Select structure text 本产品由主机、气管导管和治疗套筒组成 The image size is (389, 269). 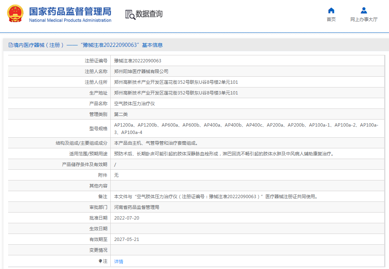[156, 143]
